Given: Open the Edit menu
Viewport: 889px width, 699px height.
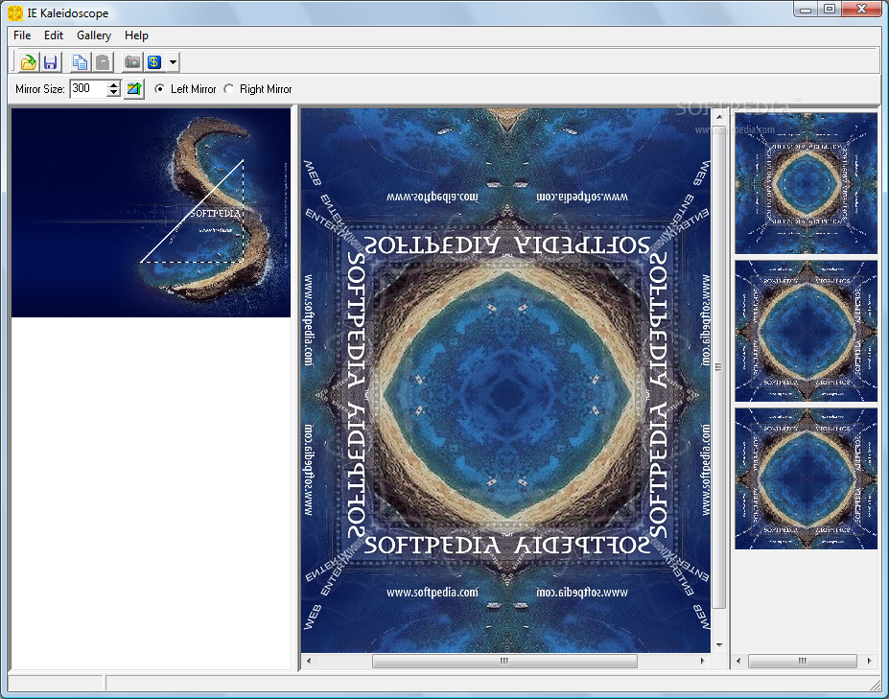Looking at the screenshot, I should [54, 35].
